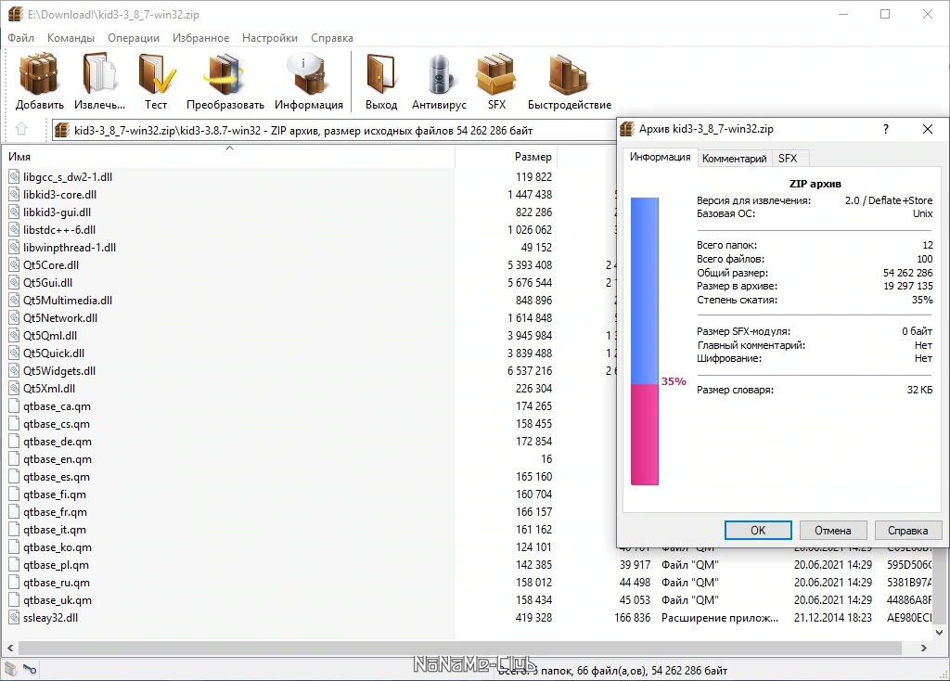The width and height of the screenshot is (950, 681).
Task: Select the Информация tab in dialog
Action: (x=660, y=157)
